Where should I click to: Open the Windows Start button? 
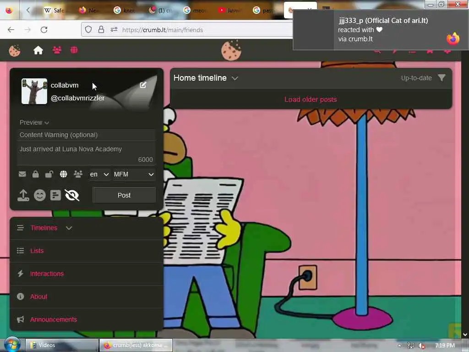pos(11,345)
